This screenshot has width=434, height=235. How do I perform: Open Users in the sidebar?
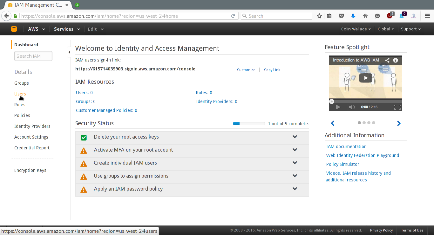coord(20,94)
